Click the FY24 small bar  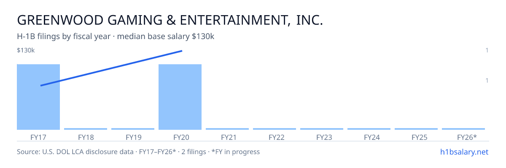pos(369,129)
